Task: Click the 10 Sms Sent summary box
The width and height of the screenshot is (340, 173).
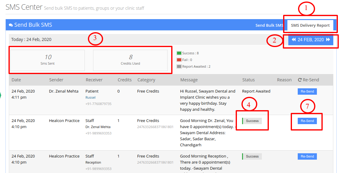Action: pos(47,60)
